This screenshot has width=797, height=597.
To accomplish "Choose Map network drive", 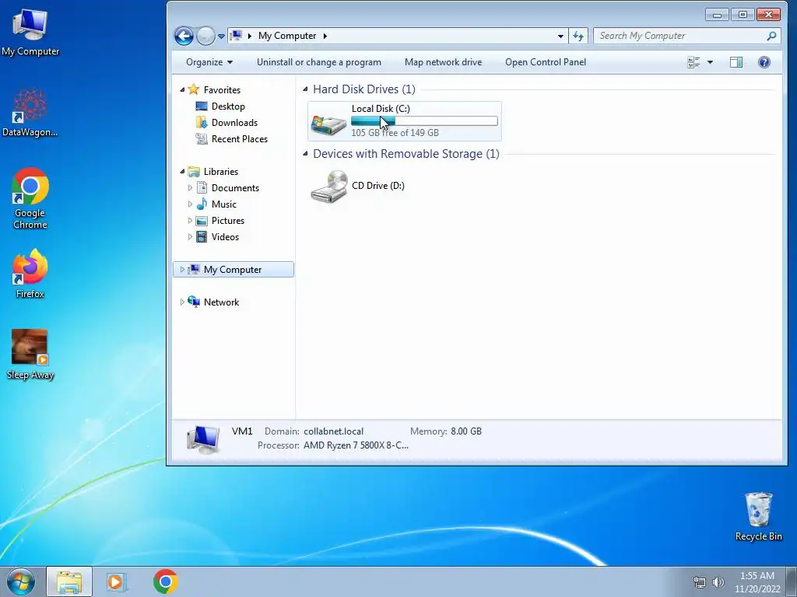I will 443,62.
